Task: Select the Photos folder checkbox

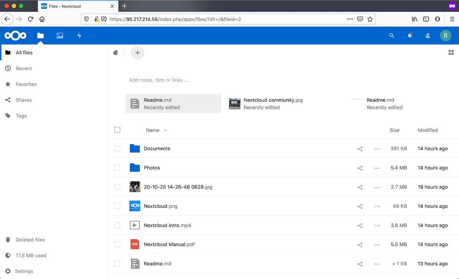Action: (117, 168)
